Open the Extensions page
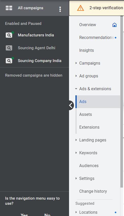This screenshot has height=216, width=124. (x=89, y=127)
